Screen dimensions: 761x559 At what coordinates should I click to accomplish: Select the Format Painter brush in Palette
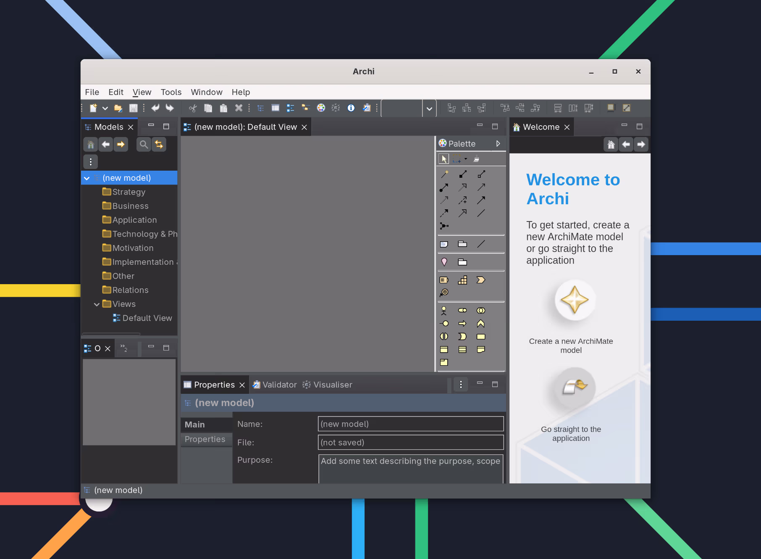[476, 159]
